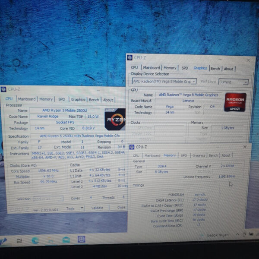
Task: Close the CPU-Z Graphics window
Action: point(248,60)
